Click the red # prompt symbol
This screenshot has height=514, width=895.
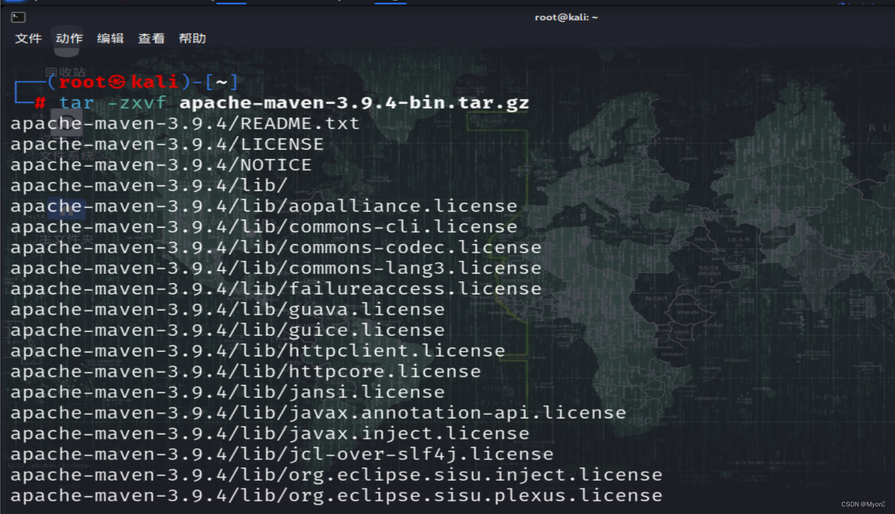click(39, 102)
